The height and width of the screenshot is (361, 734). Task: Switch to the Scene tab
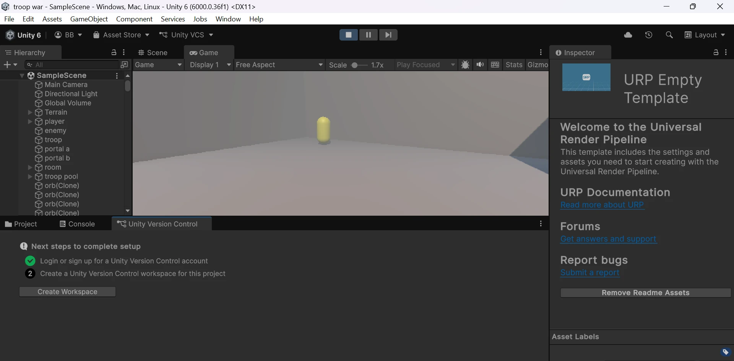153,52
